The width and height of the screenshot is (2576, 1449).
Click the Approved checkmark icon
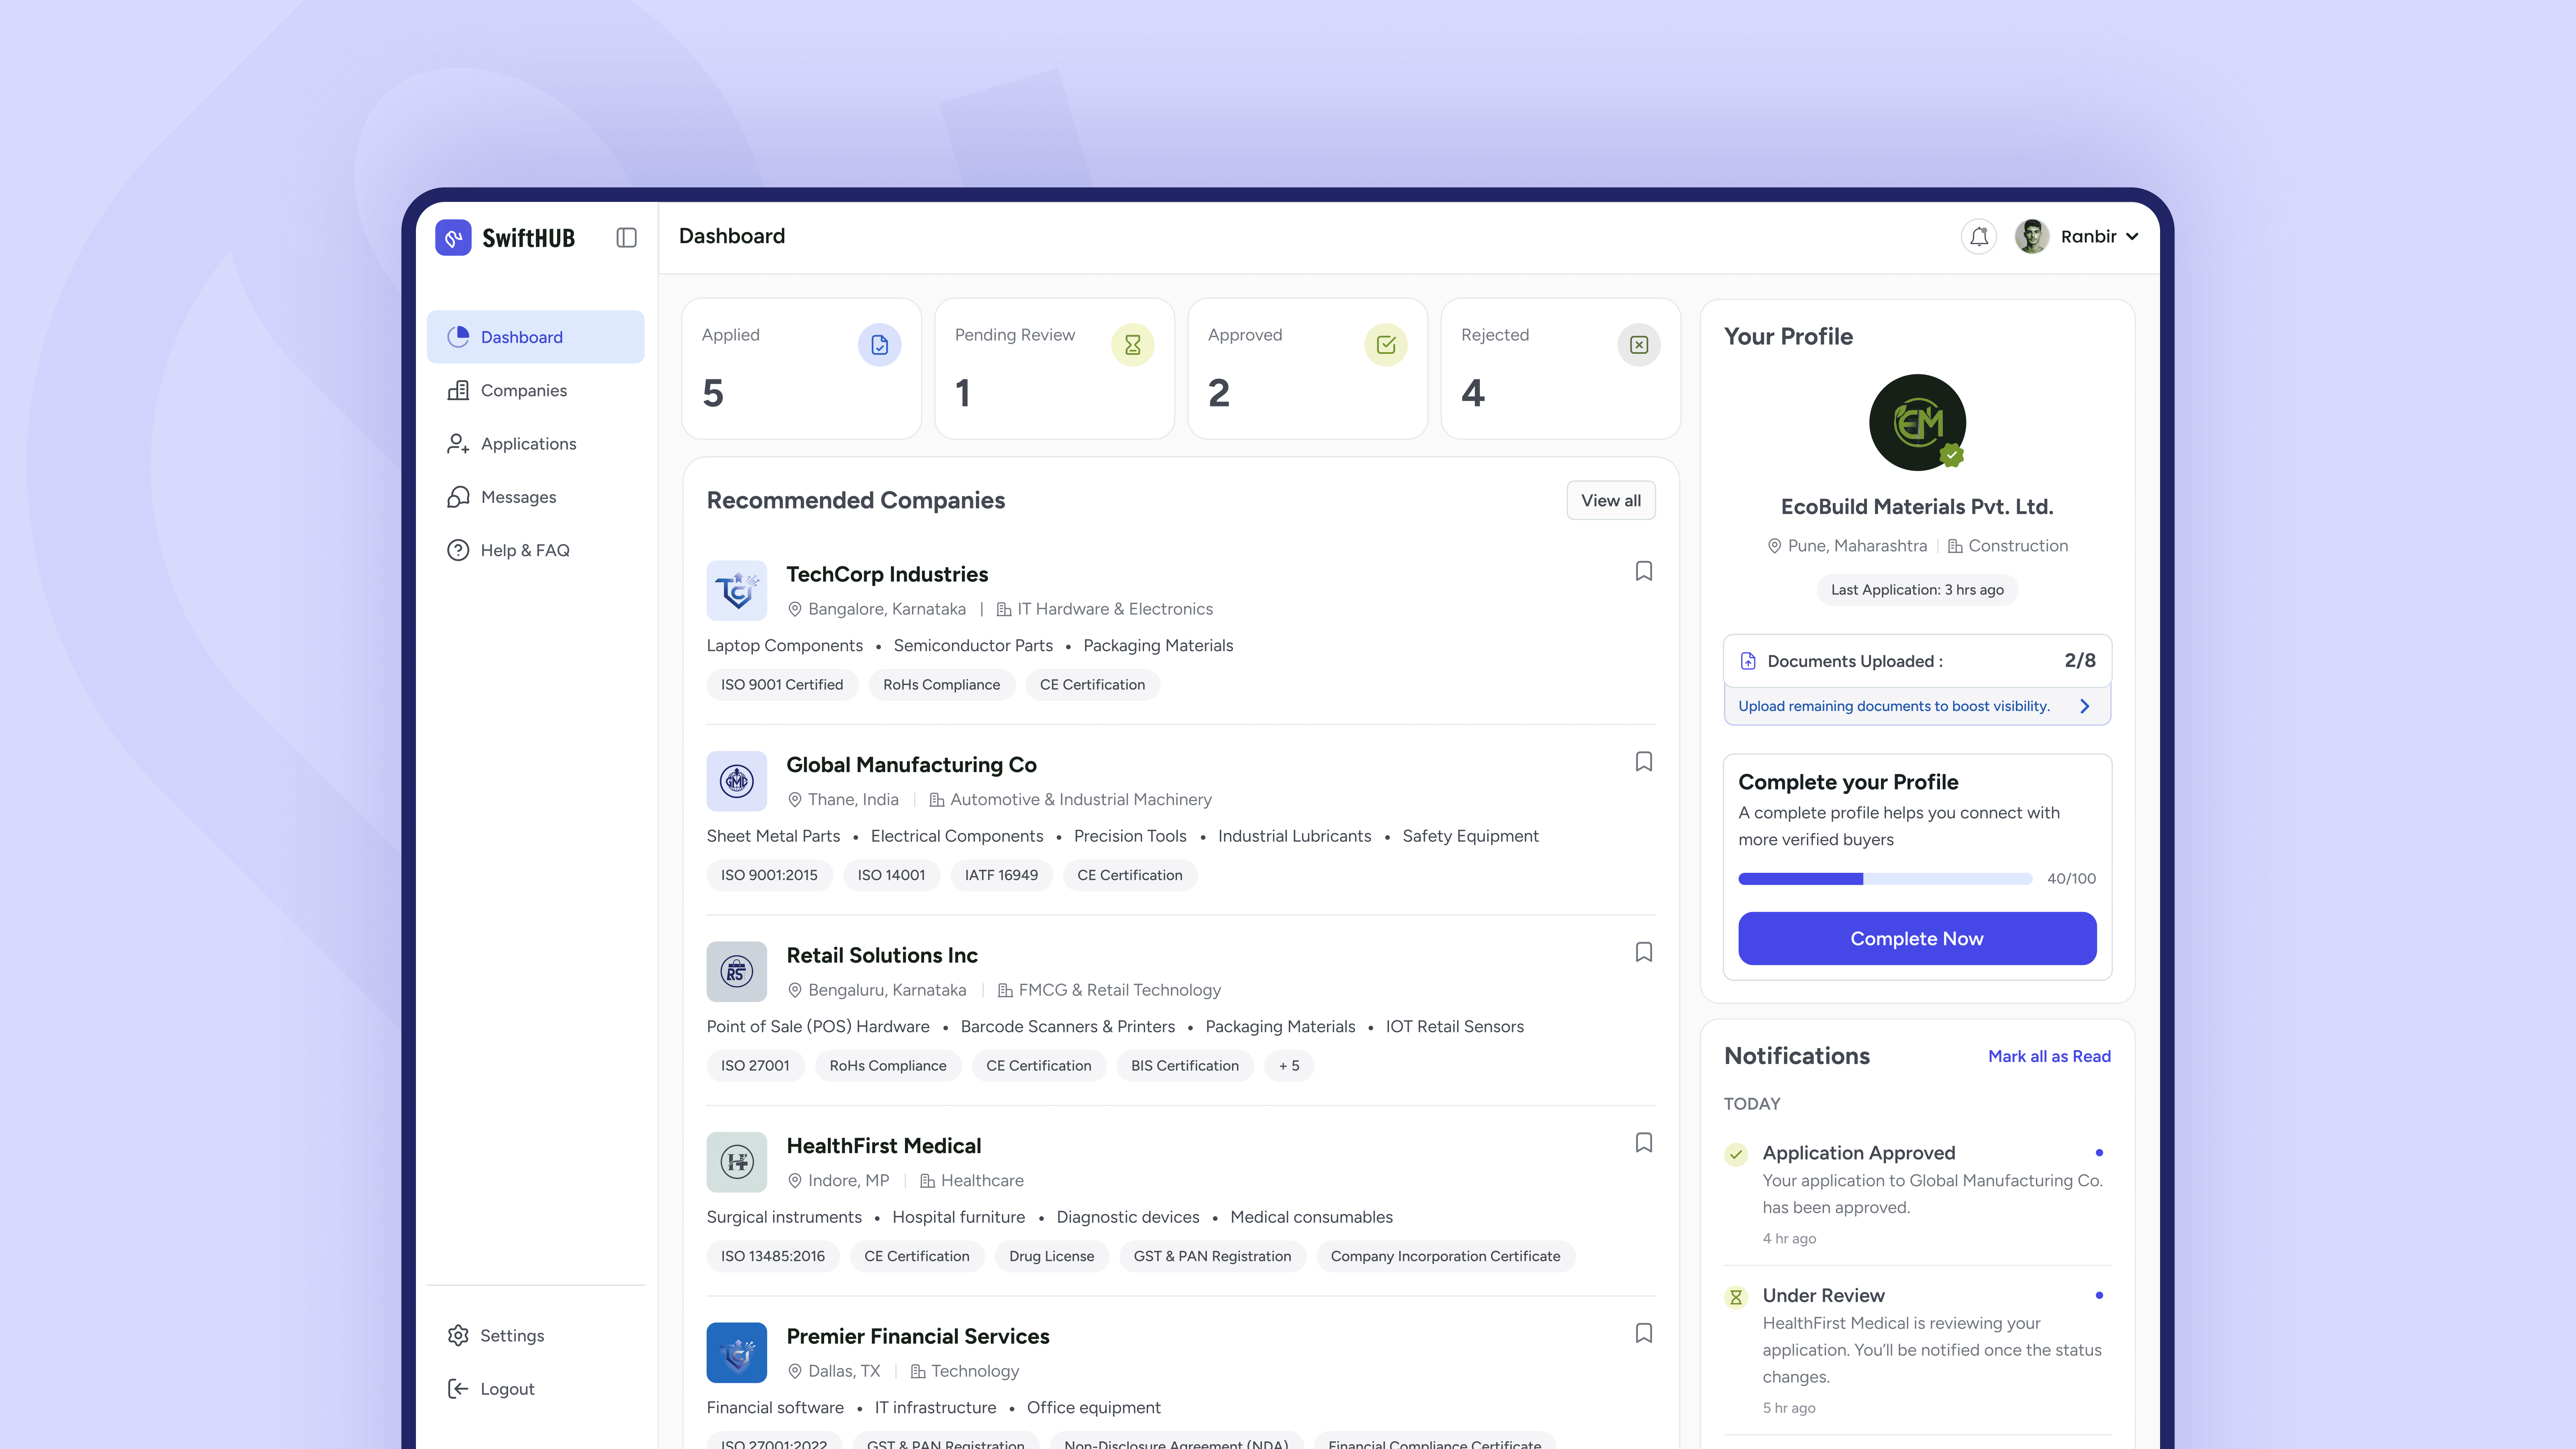click(x=1386, y=345)
